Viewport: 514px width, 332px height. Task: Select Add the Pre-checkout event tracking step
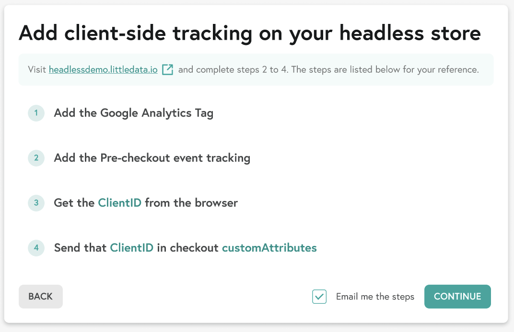tap(152, 158)
